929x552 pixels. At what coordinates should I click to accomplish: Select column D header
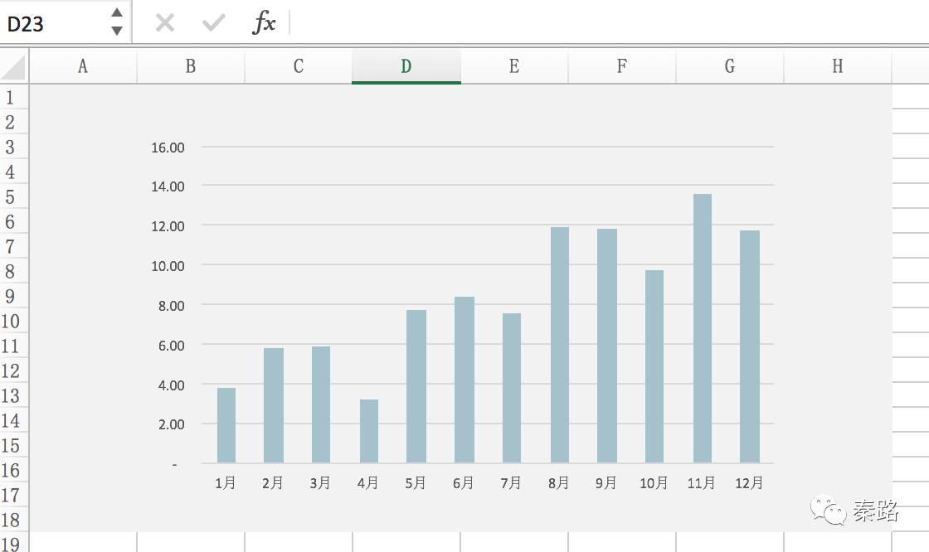pyautogui.click(x=406, y=66)
